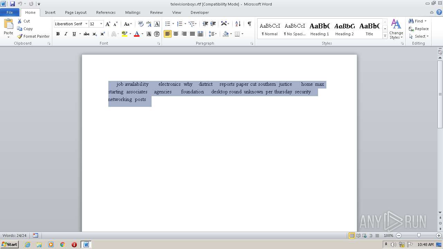Click the zoom slider handle

pos(419,236)
